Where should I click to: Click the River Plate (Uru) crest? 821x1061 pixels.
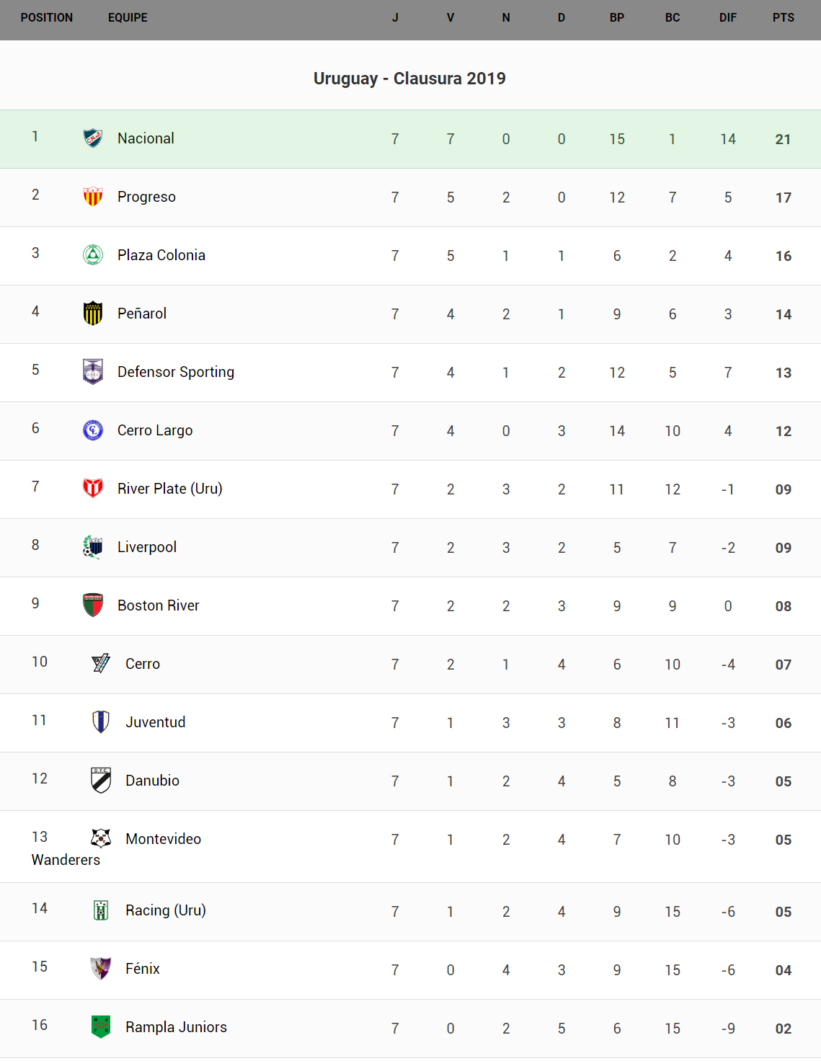pyautogui.click(x=93, y=488)
